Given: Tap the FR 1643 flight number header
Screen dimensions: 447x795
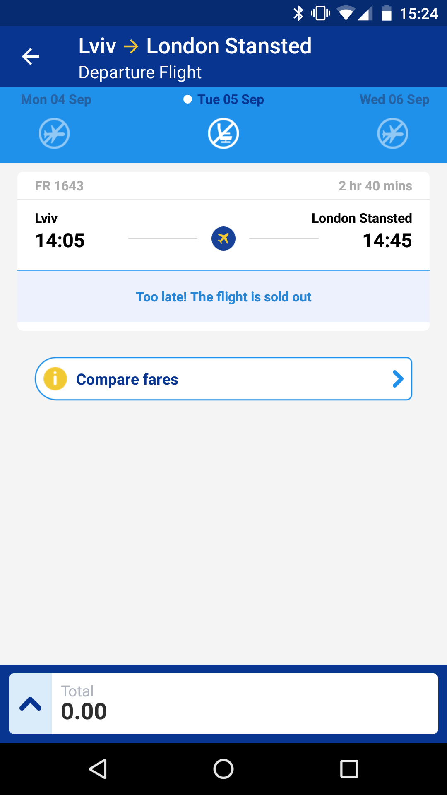Looking at the screenshot, I should [59, 186].
